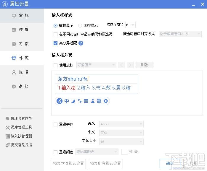Screen dimensions: 207x171
Task: Open 英文 font dropdown showing Arial
Action: click(x=121, y=124)
